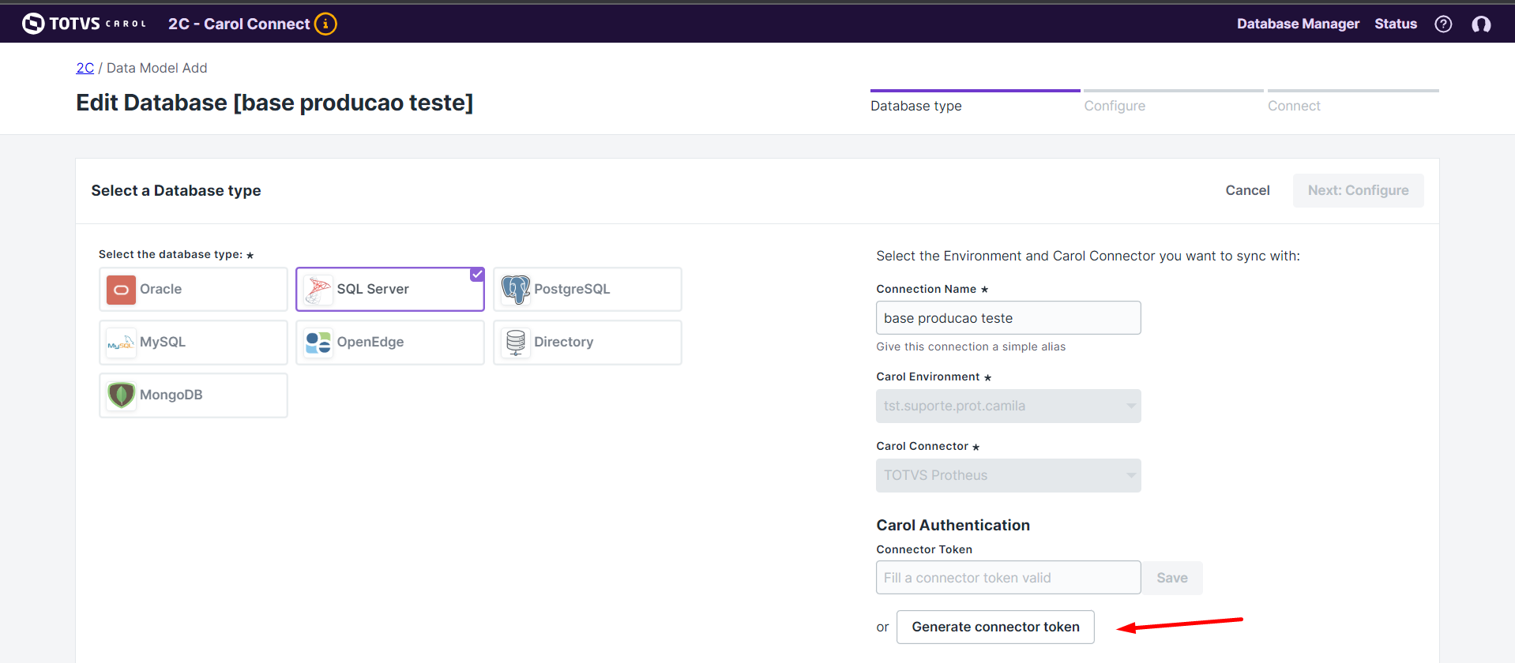This screenshot has height=663, width=1515.
Task: Open the user profile avatar icon
Action: [1481, 24]
